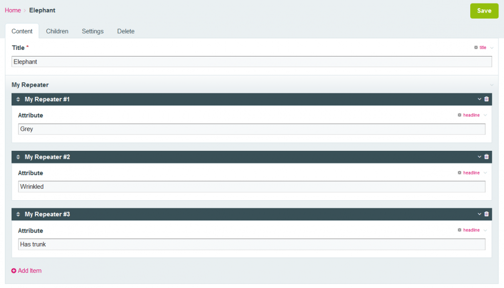504x288 pixels.
Task: Collapse the Title field chevron
Action: click(491, 47)
